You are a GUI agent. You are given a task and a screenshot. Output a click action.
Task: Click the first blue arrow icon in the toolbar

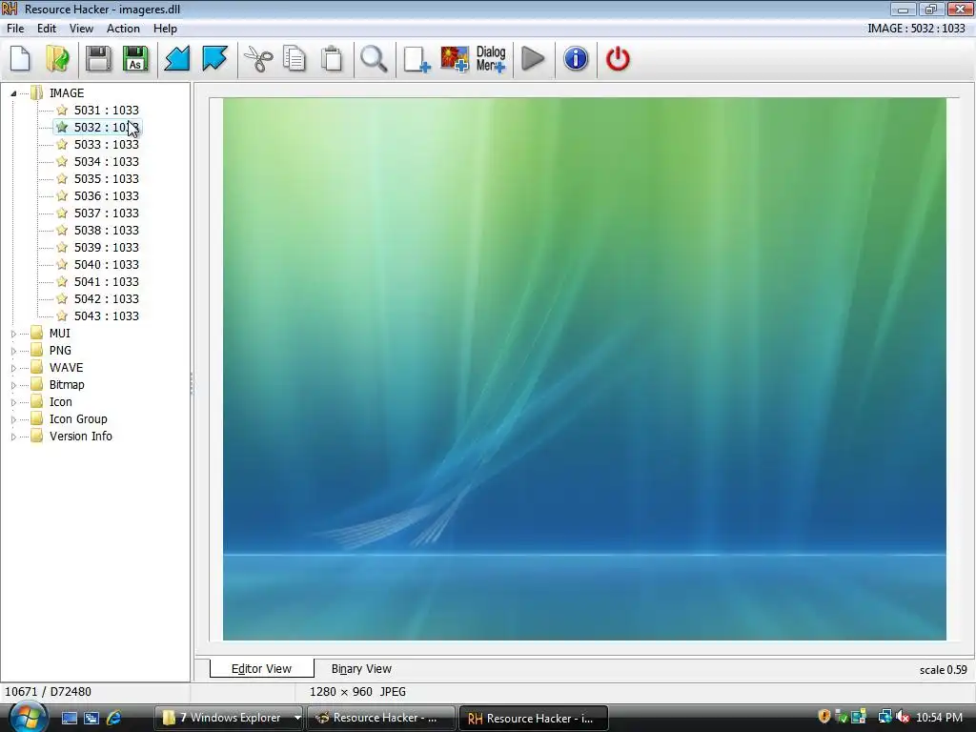point(176,59)
